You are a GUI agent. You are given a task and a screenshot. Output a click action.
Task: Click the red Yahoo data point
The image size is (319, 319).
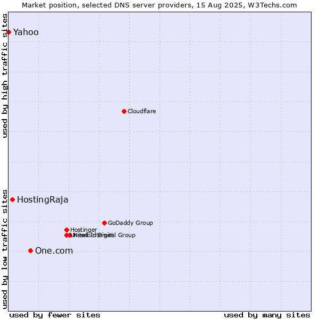pyautogui.click(x=9, y=32)
